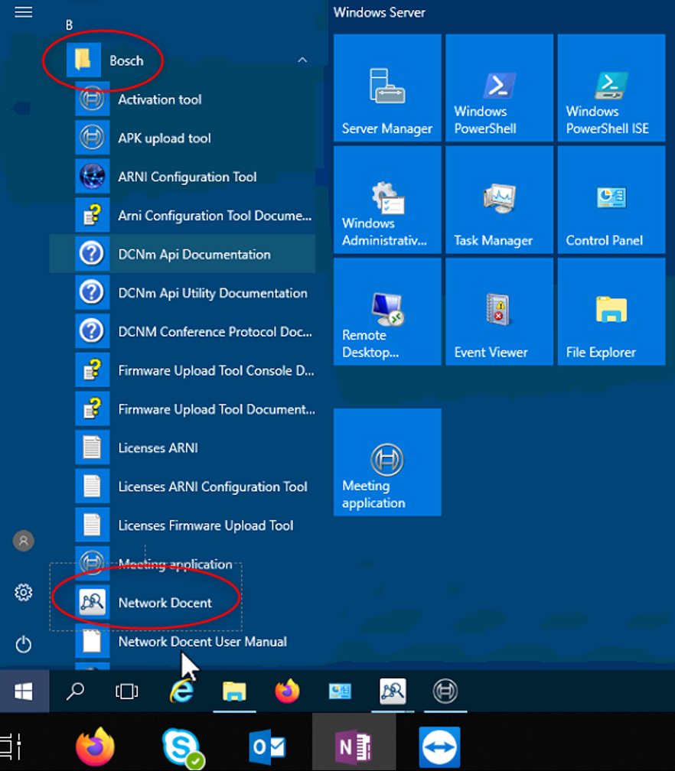The image size is (675, 771).
Task: Collapse the Bosch folder chevron
Action: [x=302, y=60]
